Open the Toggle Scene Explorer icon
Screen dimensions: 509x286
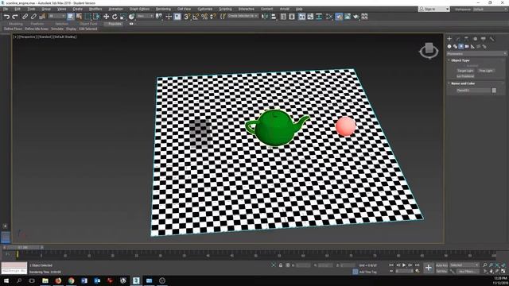[x=283, y=16]
